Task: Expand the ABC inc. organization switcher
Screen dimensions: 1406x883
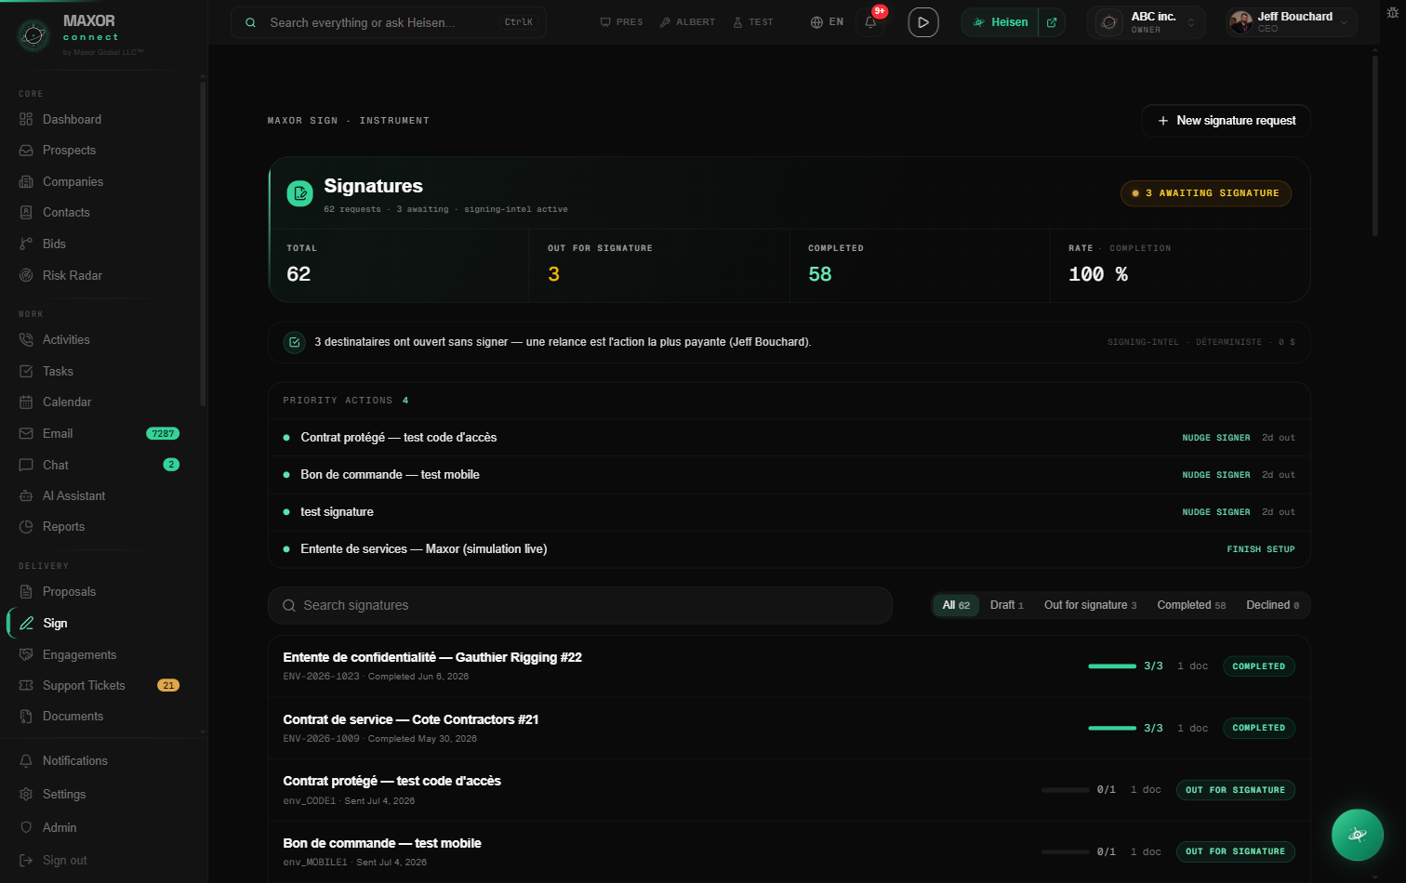Action: pos(1146,22)
